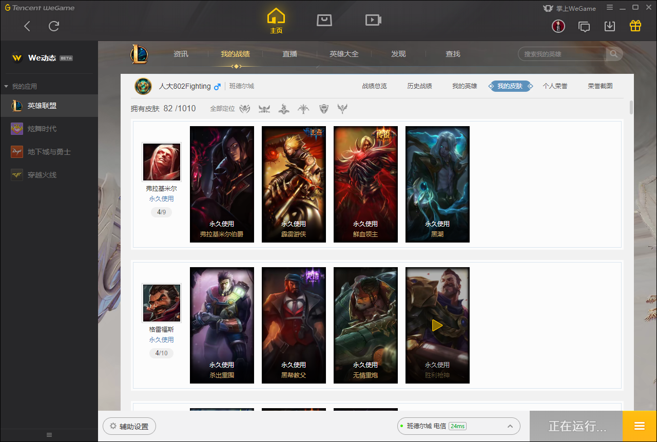The height and width of the screenshot is (442, 657).
Task: Refresh the page with the reload icon
Action: (54, 26)
